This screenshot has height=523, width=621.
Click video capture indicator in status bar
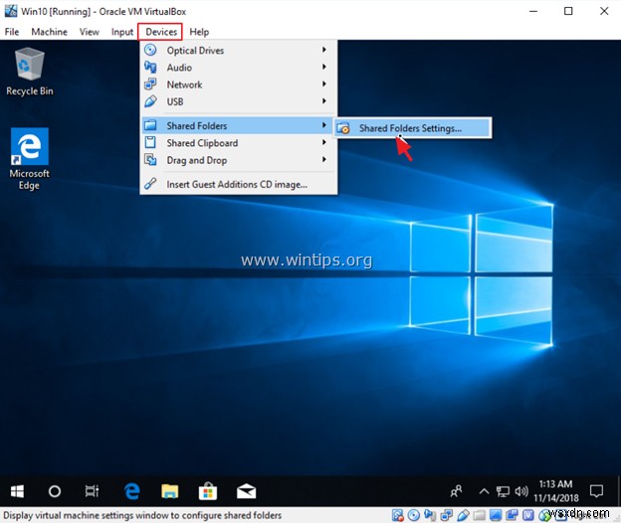(x=512, y=515)
